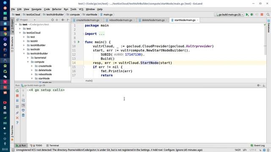Screen dimensions: 271x152
Task: Expand the baremetal folder
Action: 28,58
